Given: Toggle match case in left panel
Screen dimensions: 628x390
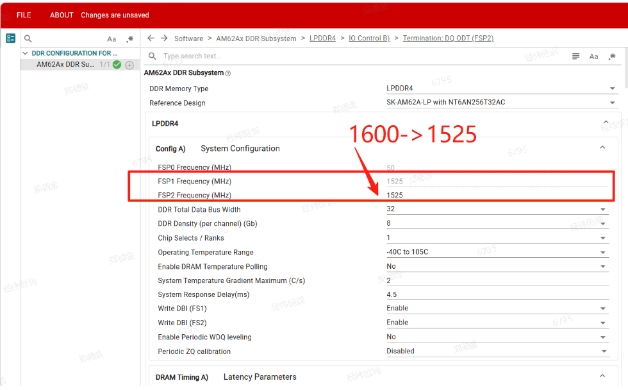Looking at the screenshot, I should pyautogui.click(x=112, y=39).
